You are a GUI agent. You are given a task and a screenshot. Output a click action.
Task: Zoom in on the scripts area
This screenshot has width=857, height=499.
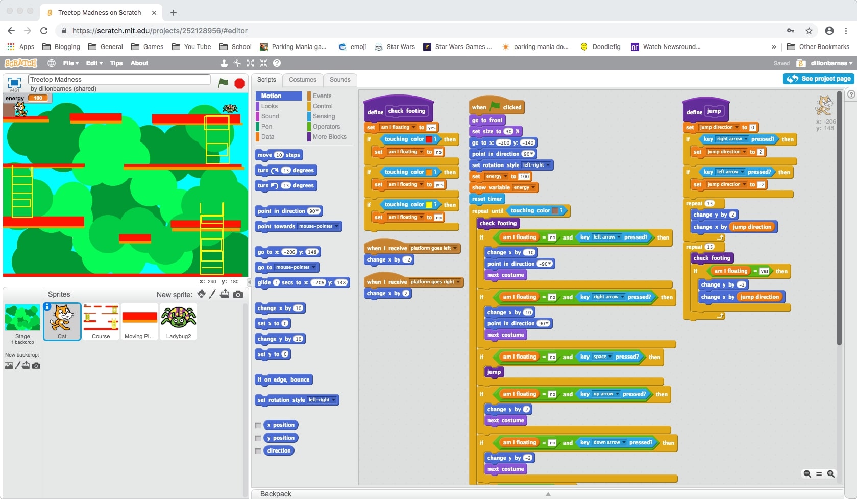831,474
